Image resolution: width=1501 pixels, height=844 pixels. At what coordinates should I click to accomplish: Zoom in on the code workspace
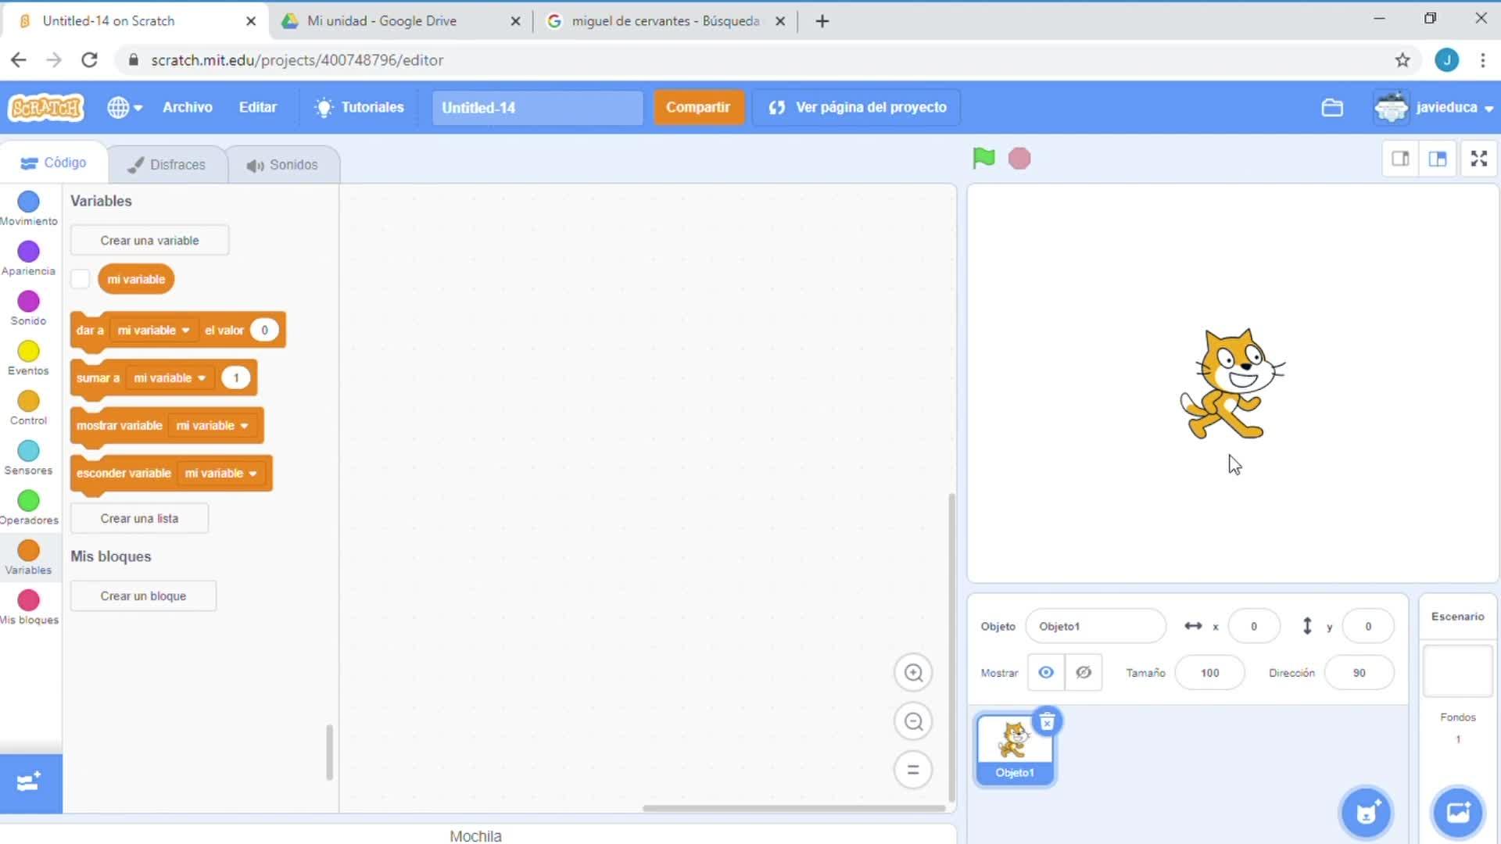pos(913,673)
